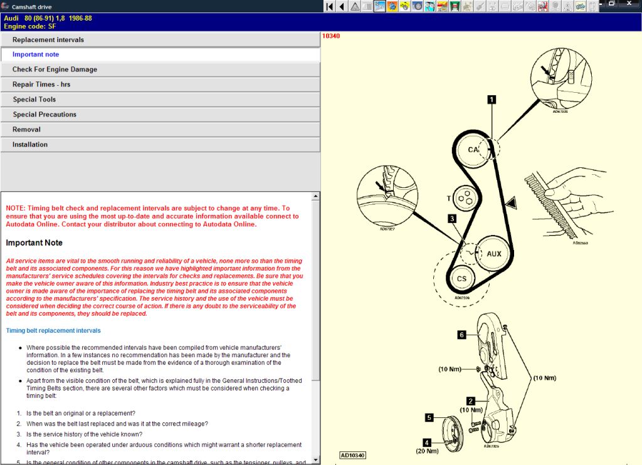
Task: Click callout number 2 on diagram
Action: tap(471, 401)
